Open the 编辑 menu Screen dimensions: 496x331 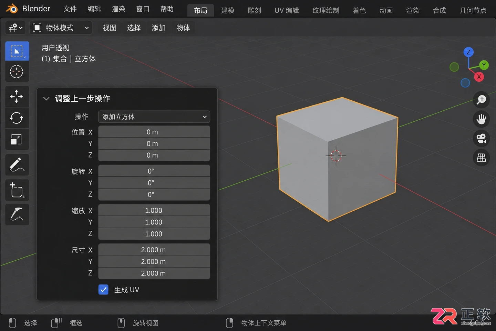[94, 9]
